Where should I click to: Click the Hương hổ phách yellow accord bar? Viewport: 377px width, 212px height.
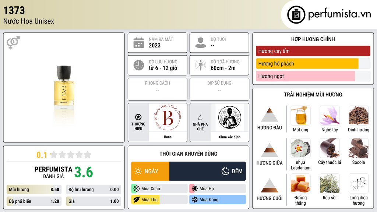pos(313,64)
